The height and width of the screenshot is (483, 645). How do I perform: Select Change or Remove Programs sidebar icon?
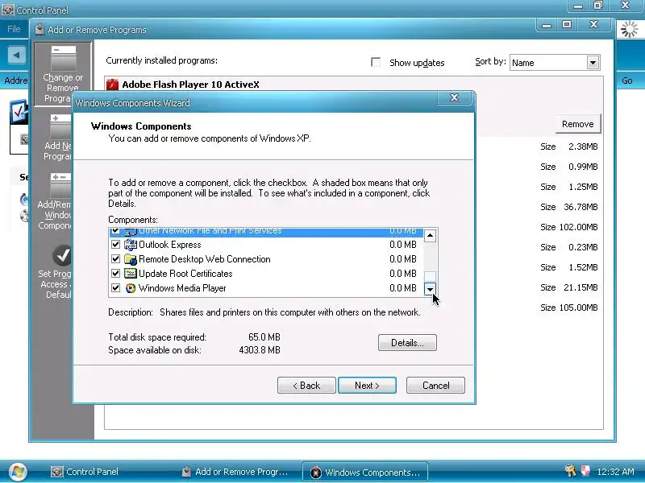tap(64, 59)
